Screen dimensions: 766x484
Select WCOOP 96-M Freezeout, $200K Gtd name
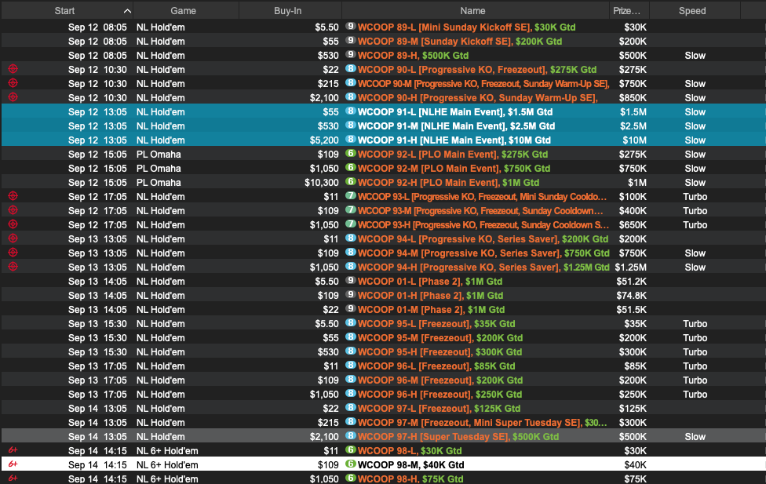pos(440,380)
